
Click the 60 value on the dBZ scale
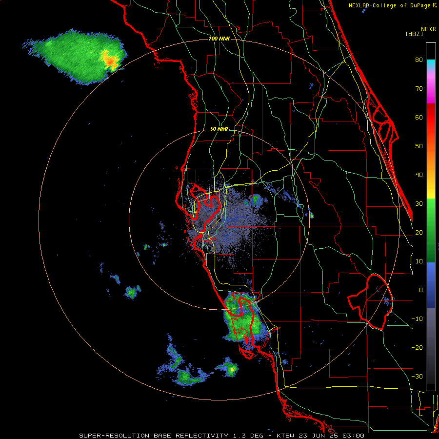[x=419, y=117]
